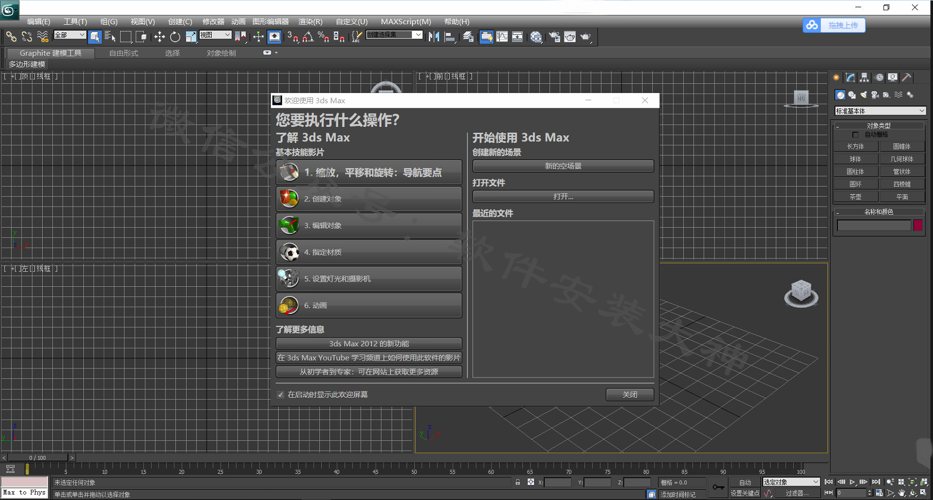Open Render Setup teapot icon
This screenshot has height=500, width=933.
(555, 36)
